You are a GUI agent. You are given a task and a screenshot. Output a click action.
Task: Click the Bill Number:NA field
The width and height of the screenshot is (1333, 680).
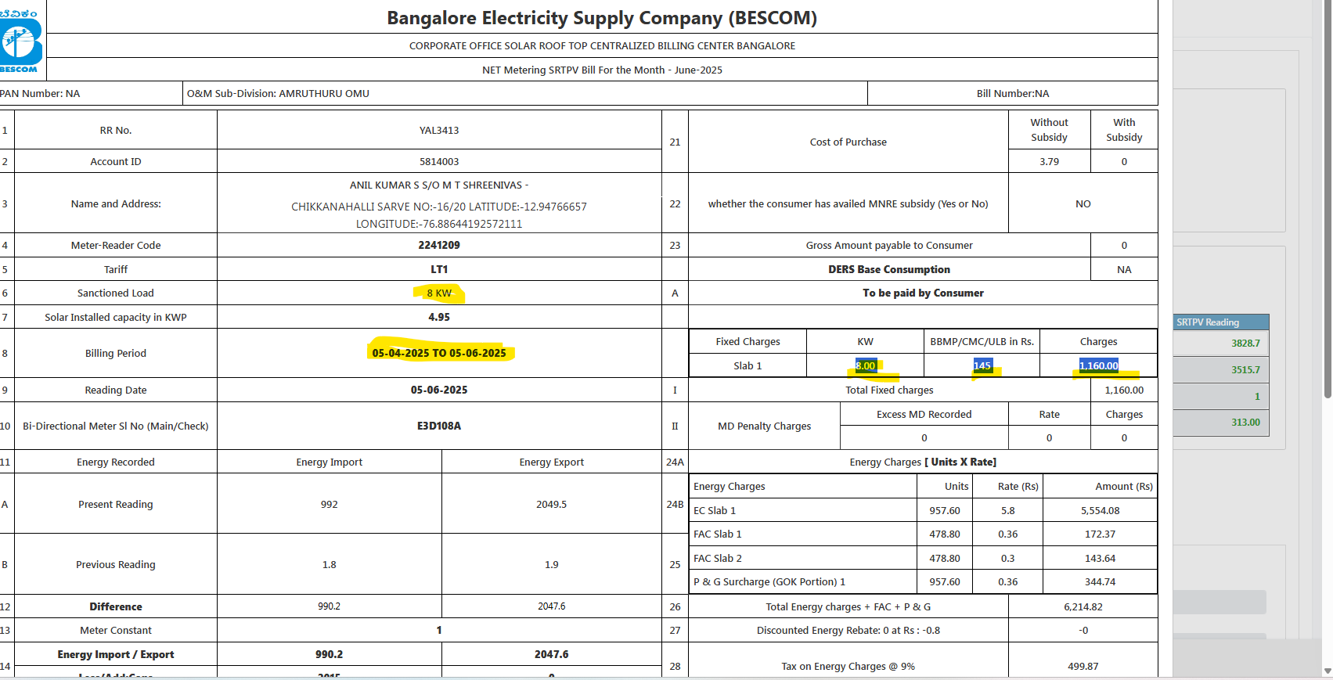point(1013,94)
